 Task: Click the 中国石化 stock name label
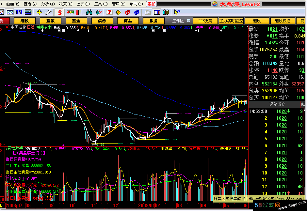19,27
